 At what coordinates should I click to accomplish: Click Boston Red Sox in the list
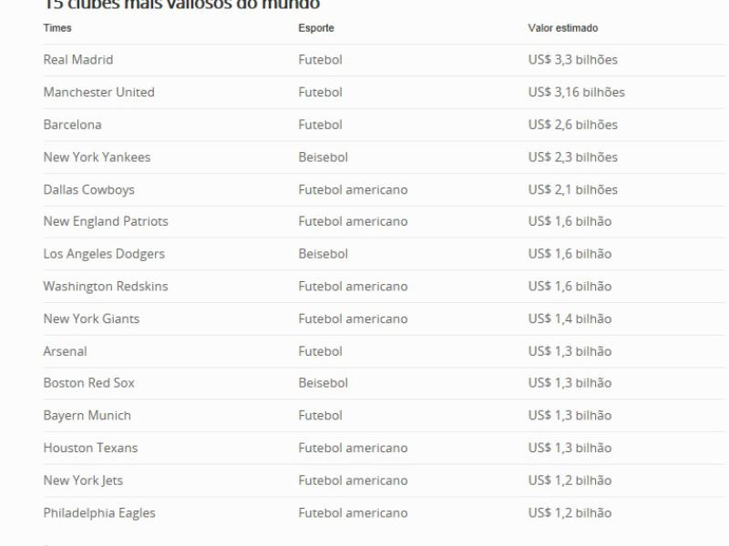pos(88,383)
